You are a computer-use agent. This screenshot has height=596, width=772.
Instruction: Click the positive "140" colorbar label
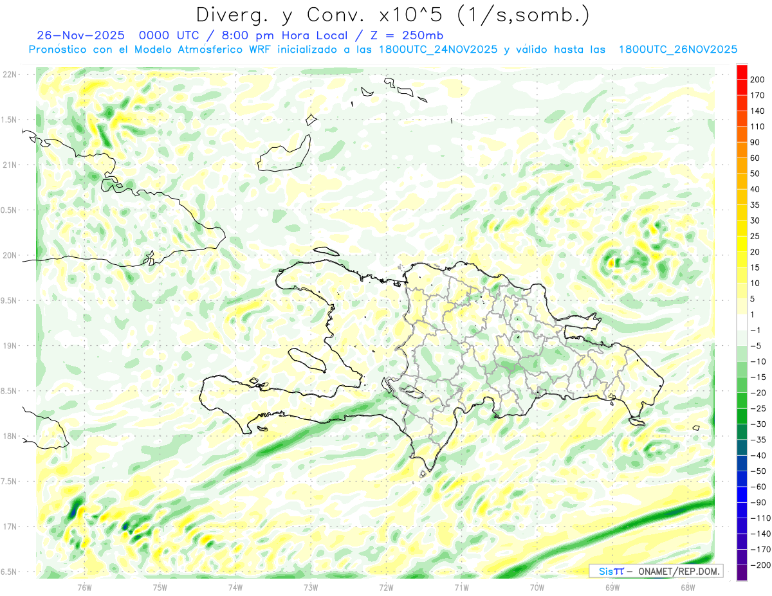point(758,111)
